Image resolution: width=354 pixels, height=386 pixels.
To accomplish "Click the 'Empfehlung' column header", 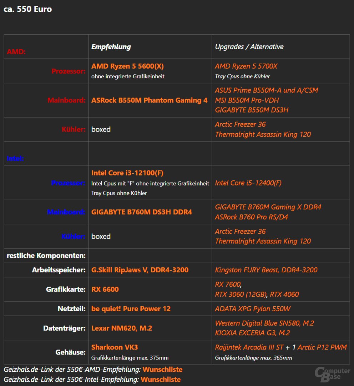I will (111, 47).
